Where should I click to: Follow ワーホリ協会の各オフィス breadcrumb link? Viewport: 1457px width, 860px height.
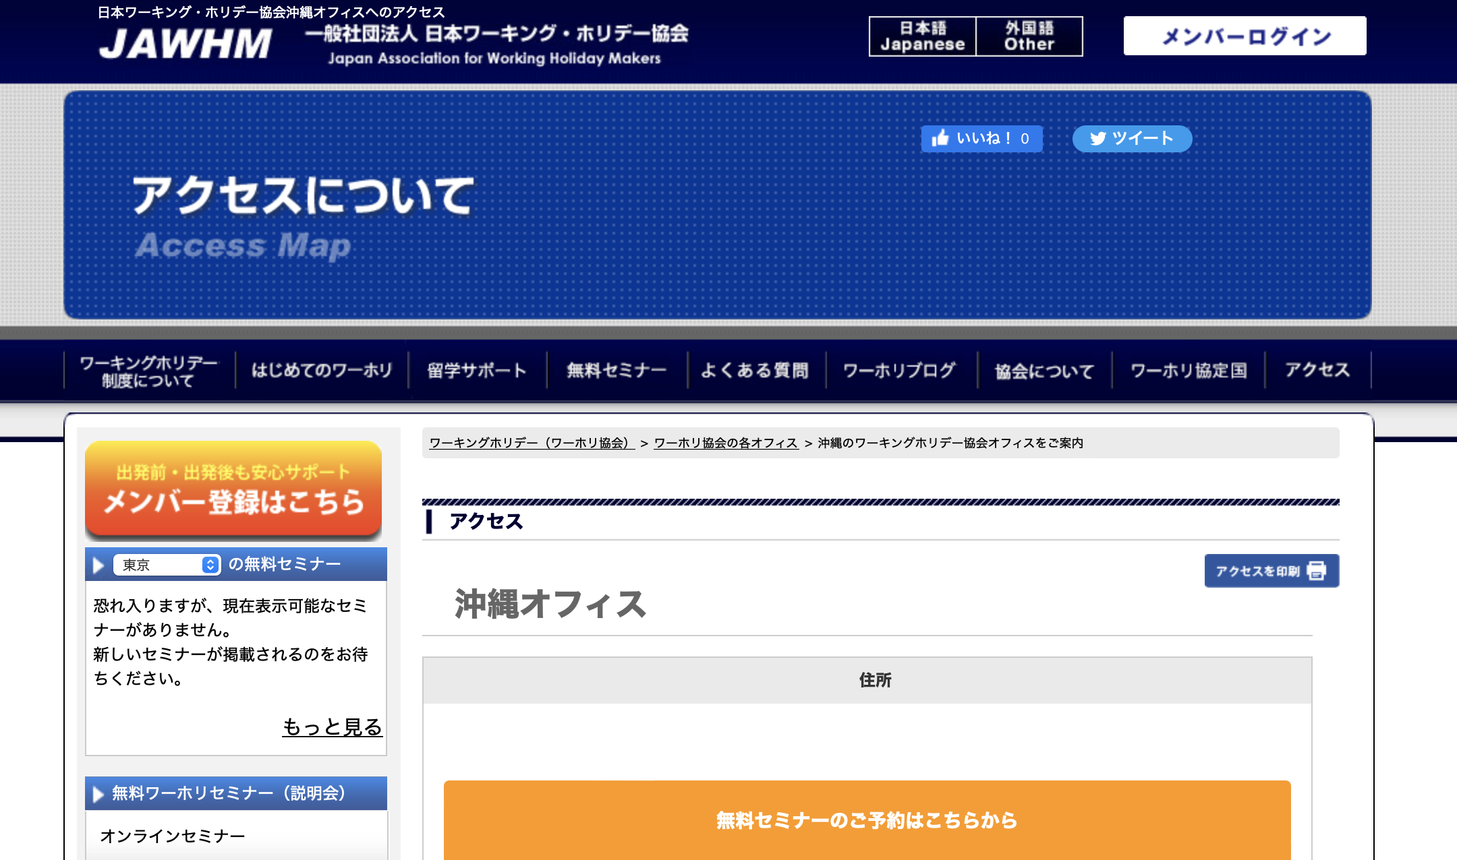(x=726, y=443)
